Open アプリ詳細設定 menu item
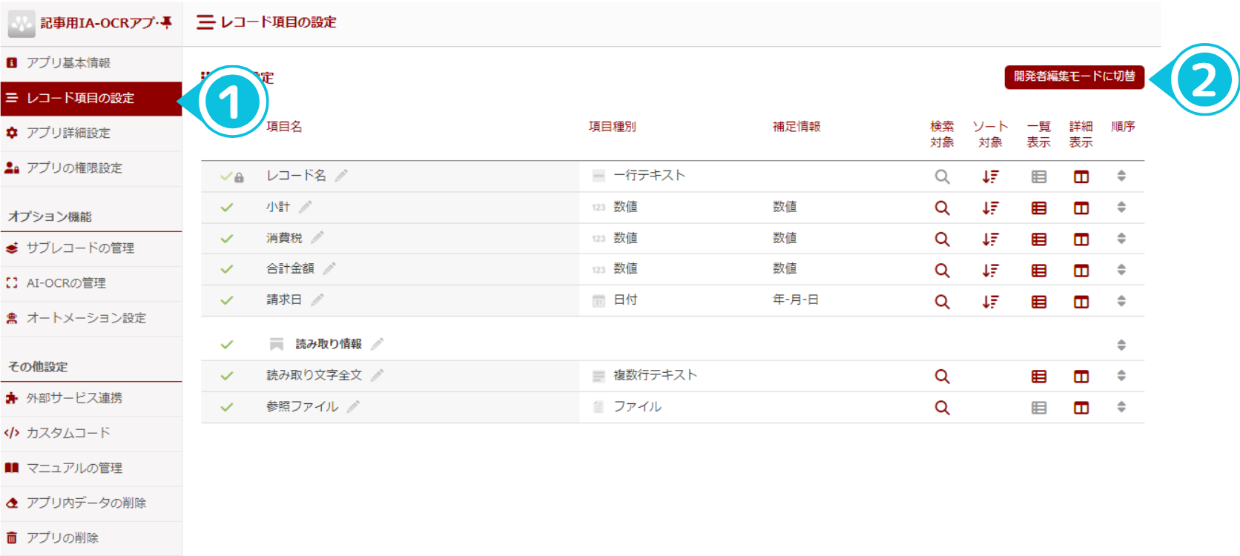This screenshot has height=556, width=1240. pos(90,133)
